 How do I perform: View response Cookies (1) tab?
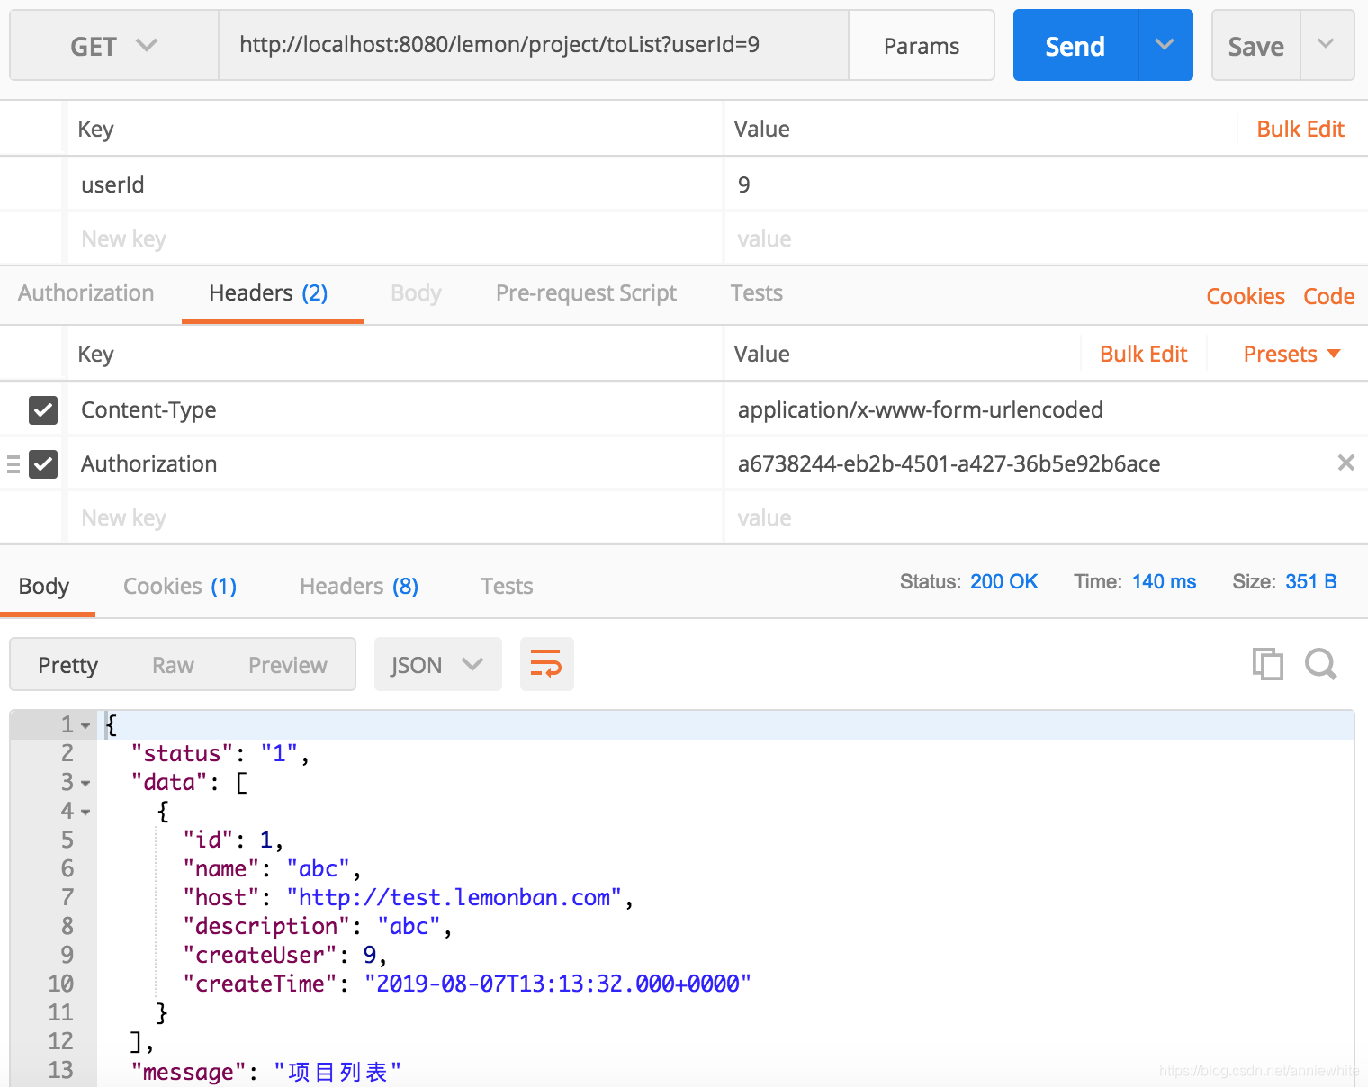[180, 587]
